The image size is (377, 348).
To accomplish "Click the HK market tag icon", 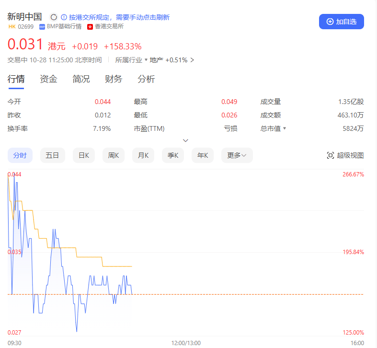I will [11, 27].
